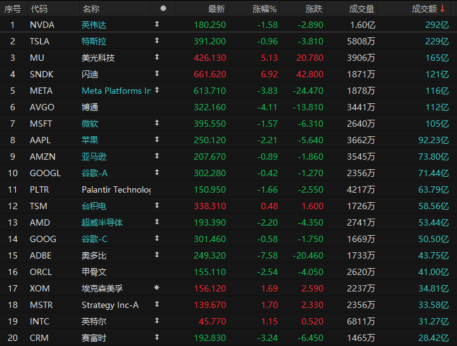Open the 英伟达 stock name
Image resolution: width=457 pixels, height=346 pixels.
[94, 25]
